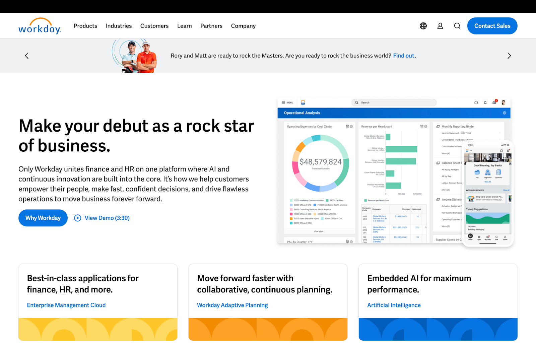
Task: Open the globe language selector
Action: pyautogui.click(x=423, y=26)
